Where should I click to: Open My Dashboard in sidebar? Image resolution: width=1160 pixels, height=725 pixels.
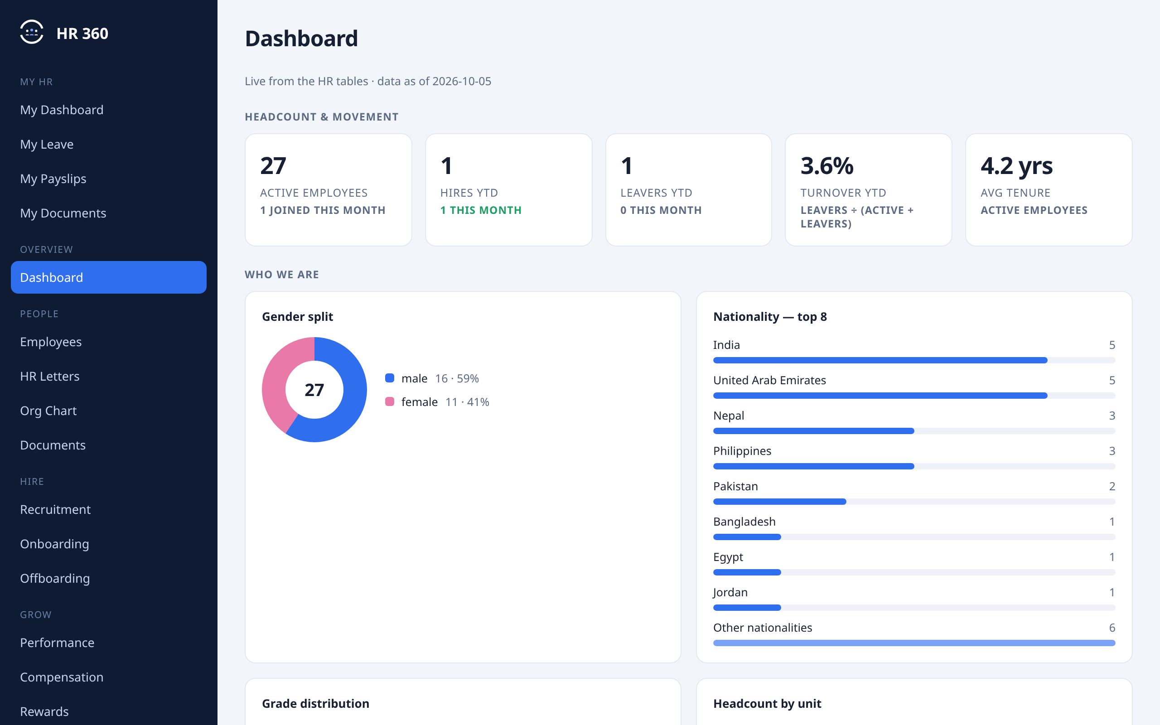[109, 110]
